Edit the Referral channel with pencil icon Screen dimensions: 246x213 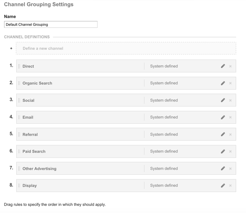[x=223, y=135]
